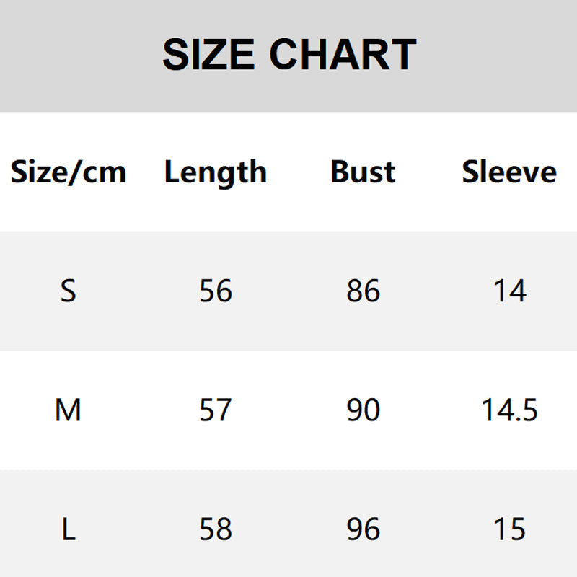Click the sleeve value 14 for size S
Screen dimensions: 577x577
510,291
